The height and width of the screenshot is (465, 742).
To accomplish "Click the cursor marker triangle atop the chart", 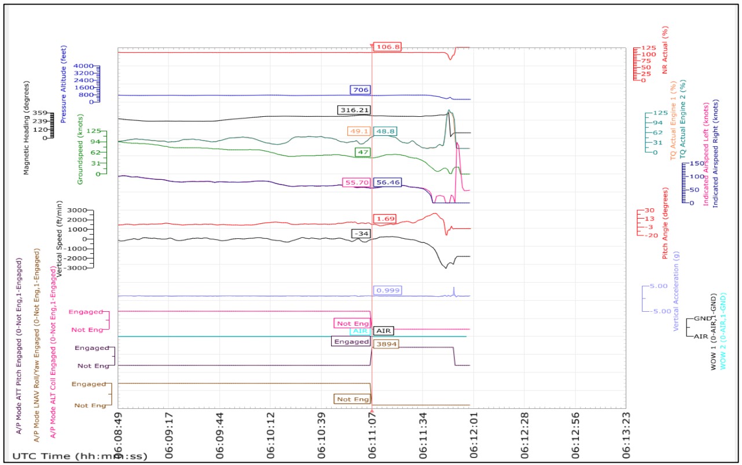I will coord(372,44).
